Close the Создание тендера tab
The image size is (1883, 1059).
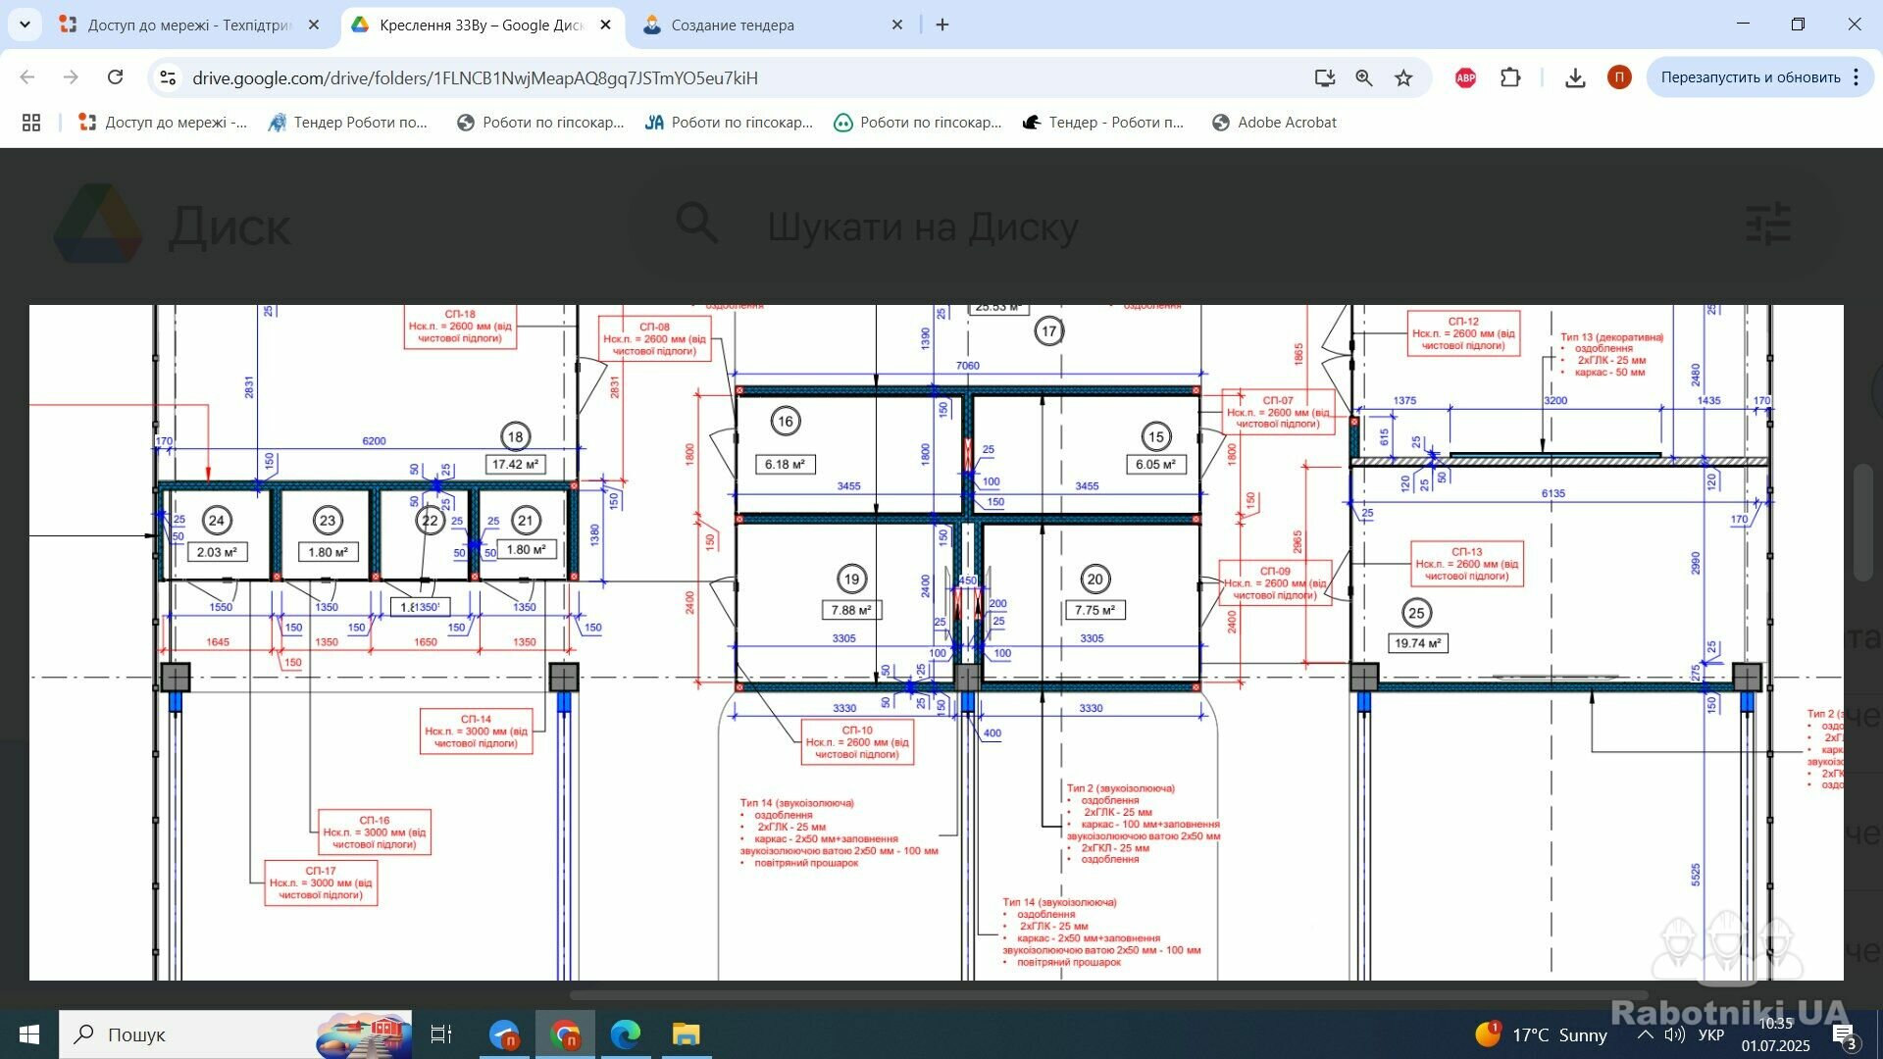click(896, 25)
